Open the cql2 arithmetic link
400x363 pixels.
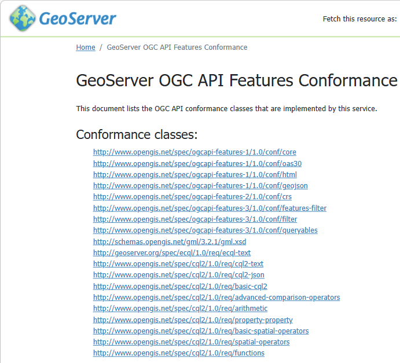coord(180,309)
